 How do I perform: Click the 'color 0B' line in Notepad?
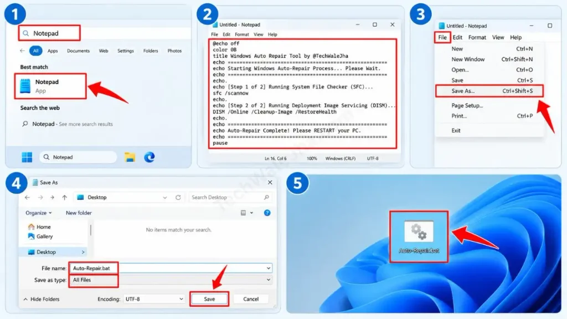[x=224, y=49]
